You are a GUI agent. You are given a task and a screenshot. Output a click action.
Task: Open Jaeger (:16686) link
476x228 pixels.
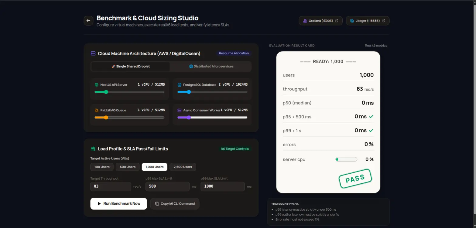click(x=368, y=21)
